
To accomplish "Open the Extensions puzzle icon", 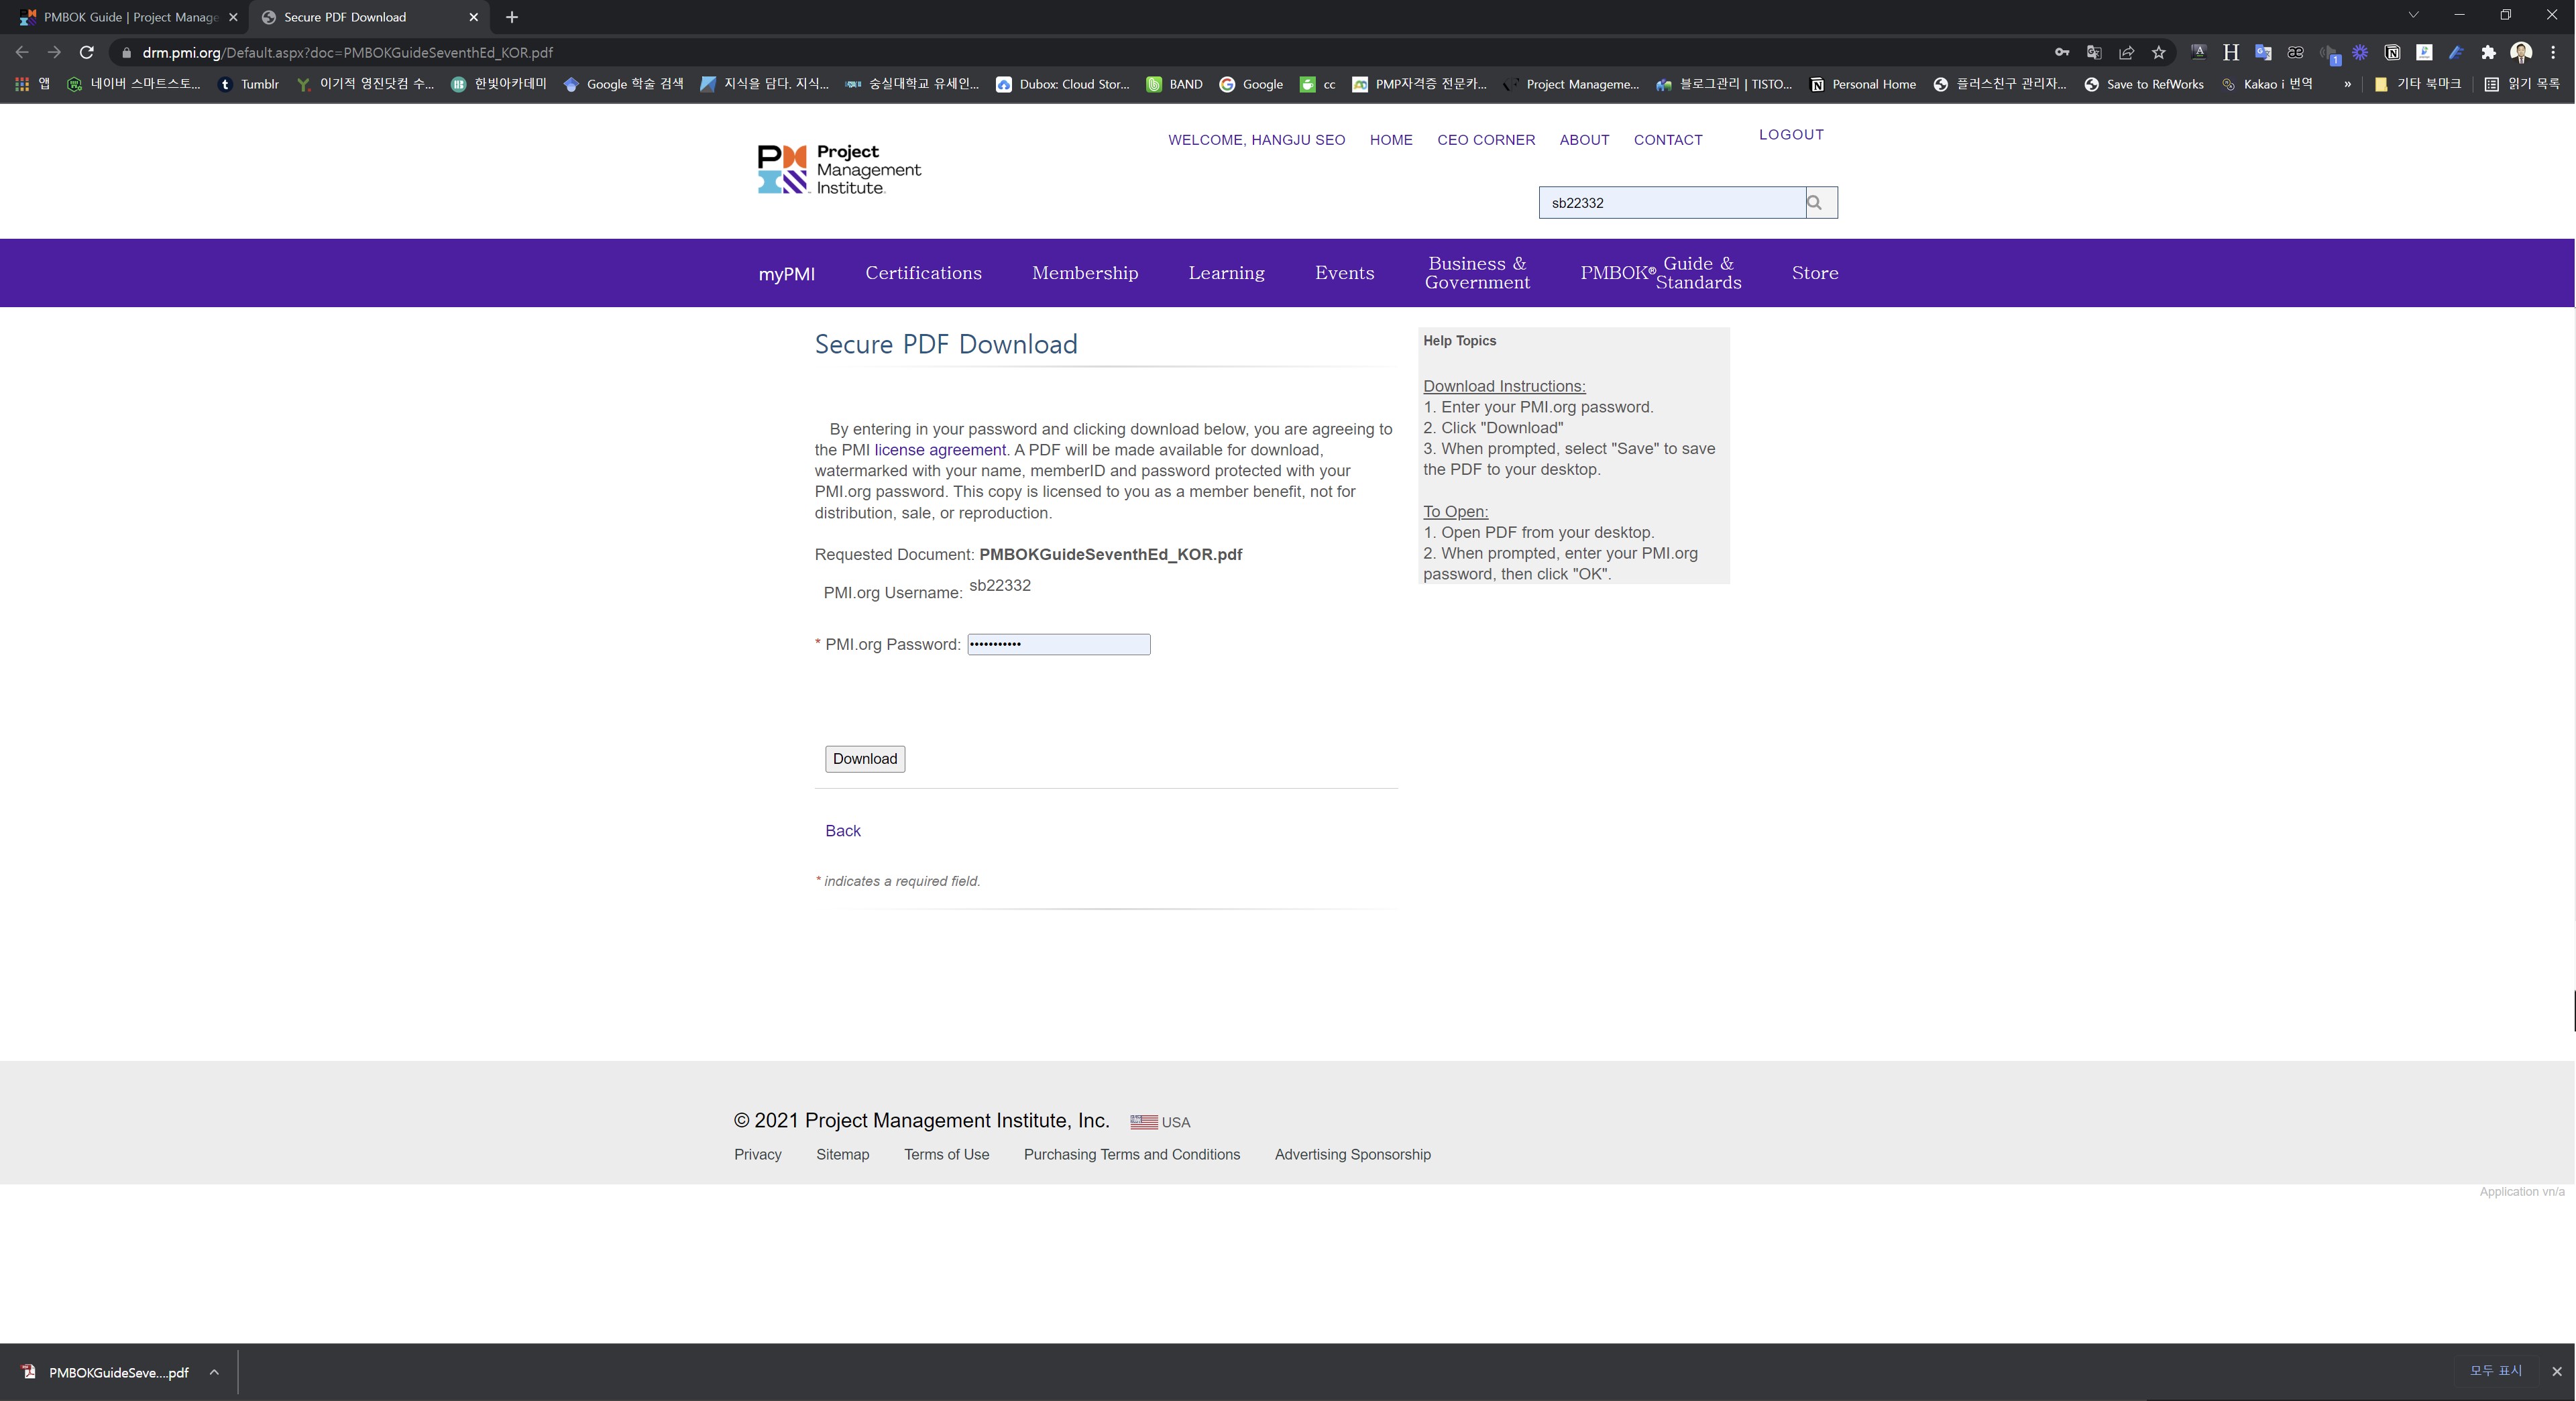I will click(2488, 53).
